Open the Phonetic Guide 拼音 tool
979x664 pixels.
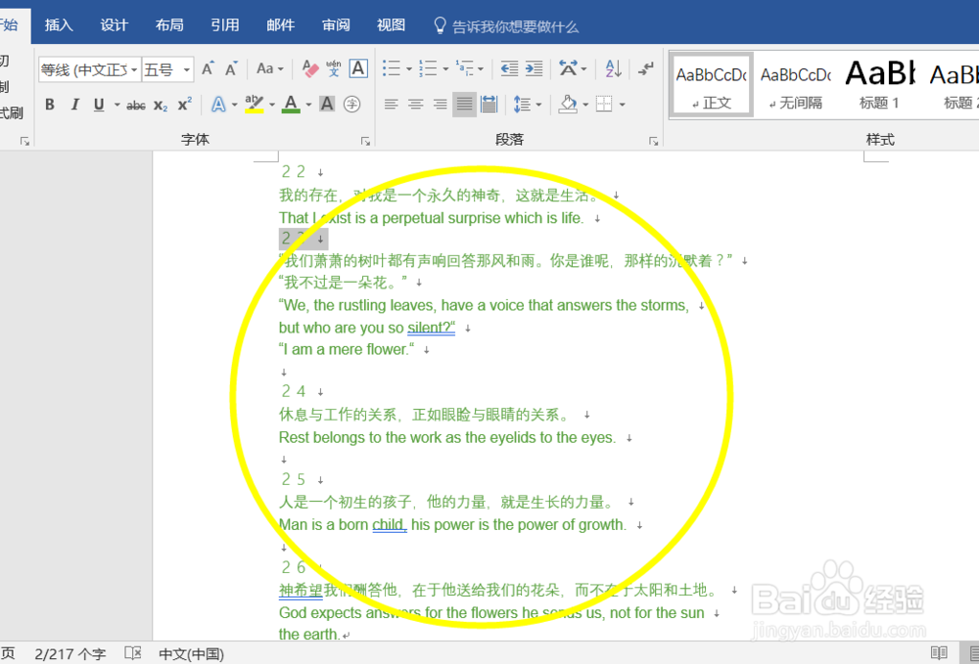pyautogui.click(x=333, y=68)
